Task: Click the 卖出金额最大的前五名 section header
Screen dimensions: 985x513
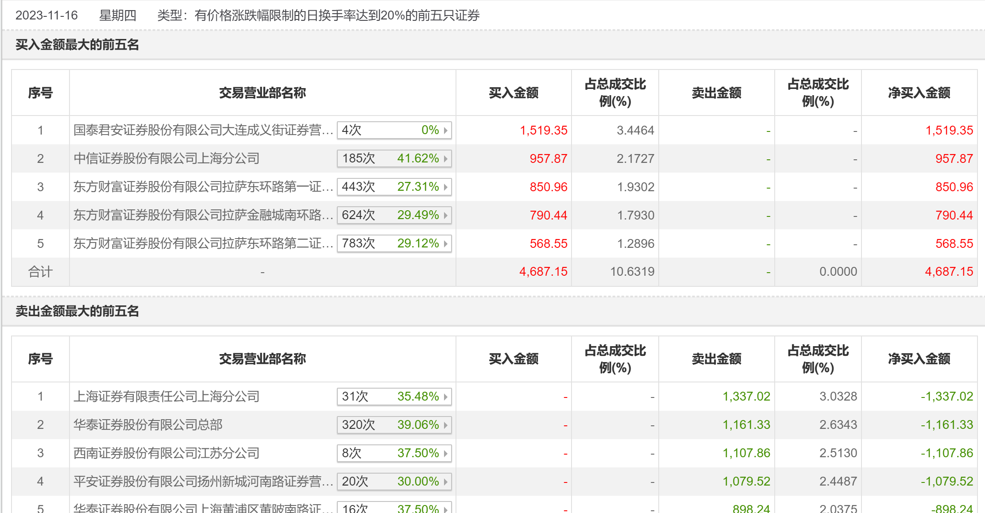Action: click(x=77, y=311)
